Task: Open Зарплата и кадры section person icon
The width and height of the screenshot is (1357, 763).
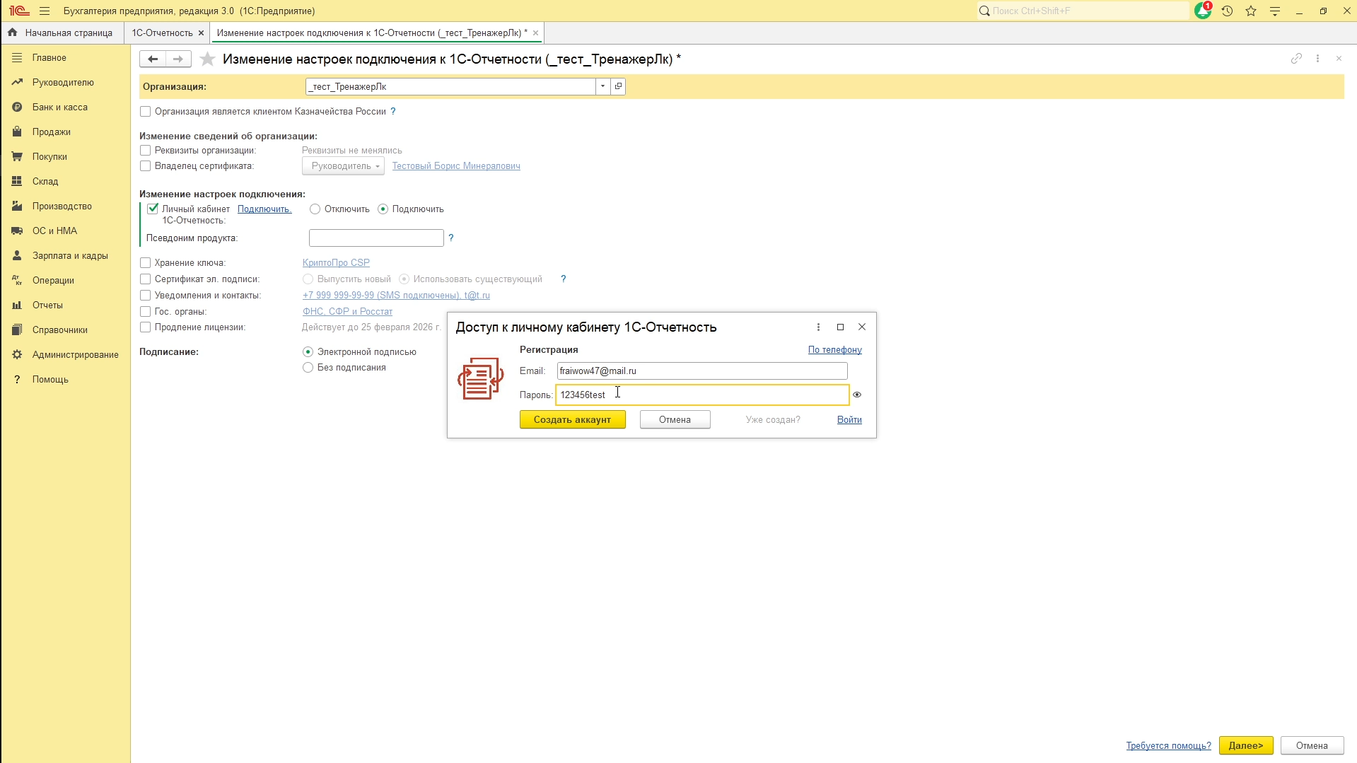Action: click(17, 255)
